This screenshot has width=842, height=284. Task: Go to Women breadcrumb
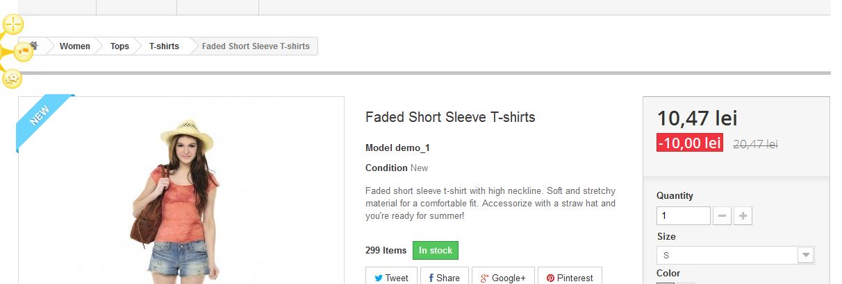pos(74,46)
